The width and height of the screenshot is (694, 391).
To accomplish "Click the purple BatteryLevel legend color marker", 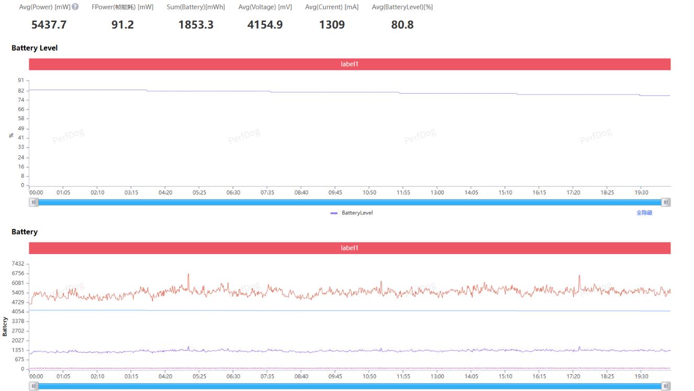I will [x=334, y=213].
